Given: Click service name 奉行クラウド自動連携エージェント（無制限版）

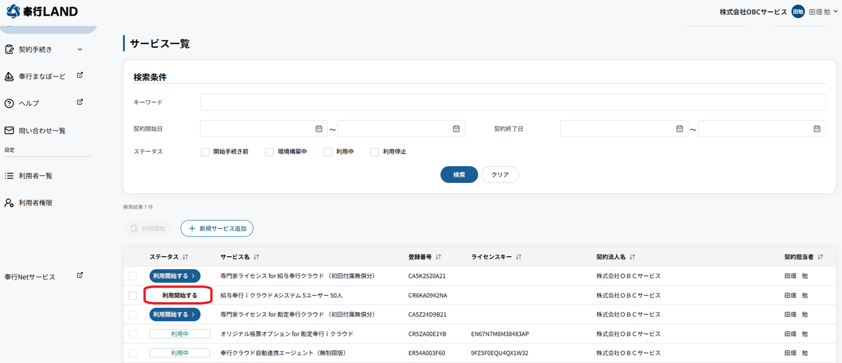Looking at the screenshot, I should 283,353.
